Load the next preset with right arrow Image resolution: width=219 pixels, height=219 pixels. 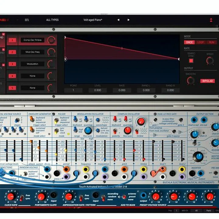(128, 20)
